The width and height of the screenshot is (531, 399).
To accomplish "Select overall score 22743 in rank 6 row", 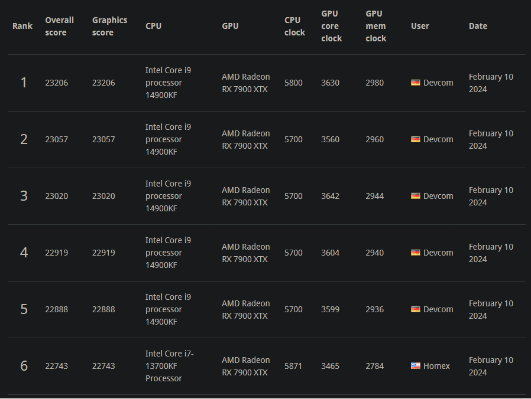I will 56,366.
